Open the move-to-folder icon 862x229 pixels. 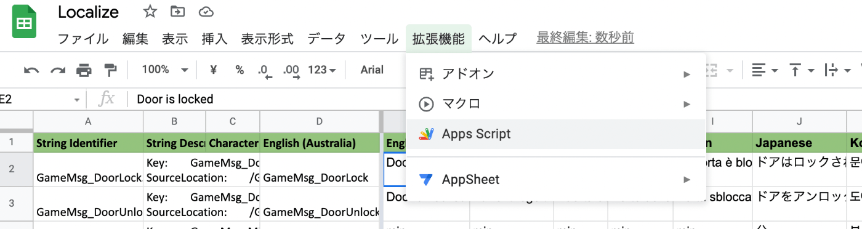178,12
